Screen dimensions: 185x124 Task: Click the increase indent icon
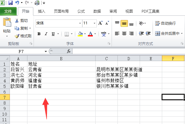pos(148,34)
